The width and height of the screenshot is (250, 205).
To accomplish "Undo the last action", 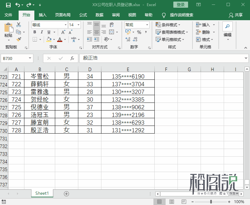I will tap(18, 5).
